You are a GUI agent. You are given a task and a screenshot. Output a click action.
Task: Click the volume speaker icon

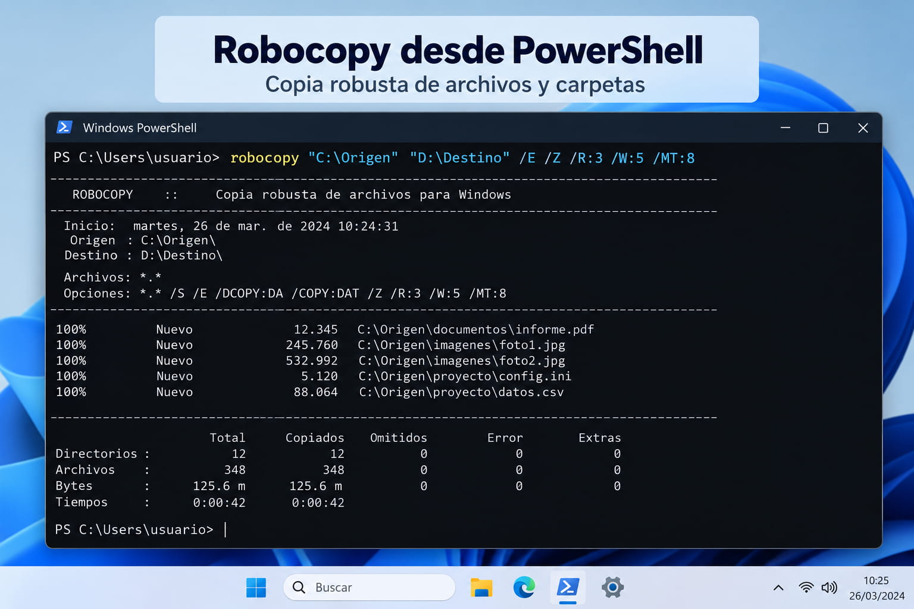[x=829, y=588]
